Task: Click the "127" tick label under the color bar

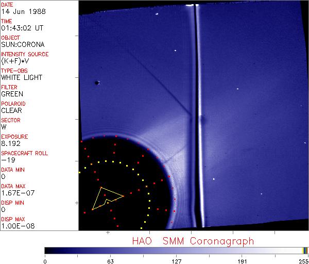Action: pyautogui.click(x=176, y=260)
